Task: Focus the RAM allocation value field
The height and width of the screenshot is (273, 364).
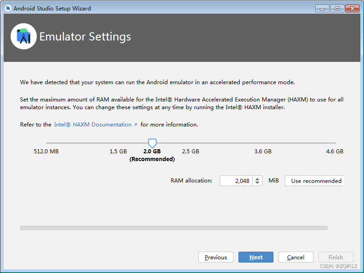Action: pos(236,181)
